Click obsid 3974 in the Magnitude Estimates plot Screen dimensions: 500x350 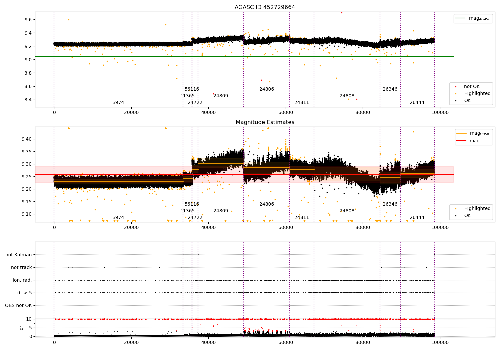(x=118, y=218)
